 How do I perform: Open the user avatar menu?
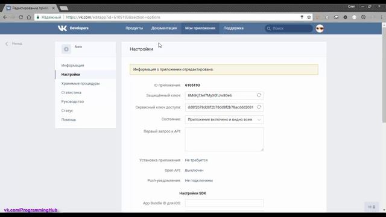(x=320, y=28)
